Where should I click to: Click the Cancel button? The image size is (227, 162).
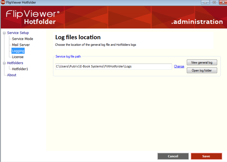point(173,156)
